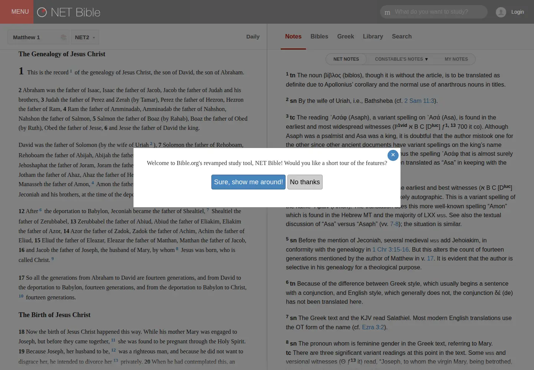This screenshot has width=534, height=370.
Task: Click footnote marker 12 after 'husband to be,'
Action: 113,350
